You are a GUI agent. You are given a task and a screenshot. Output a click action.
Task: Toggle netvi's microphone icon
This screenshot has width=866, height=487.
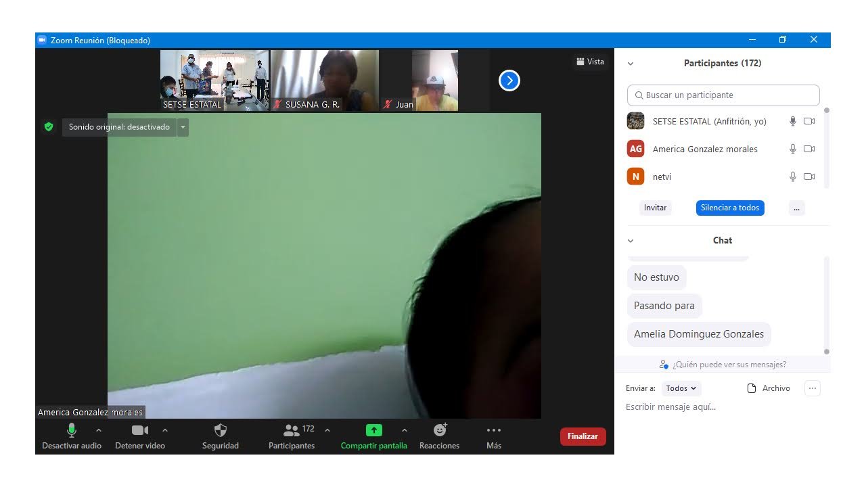[793, 177]
